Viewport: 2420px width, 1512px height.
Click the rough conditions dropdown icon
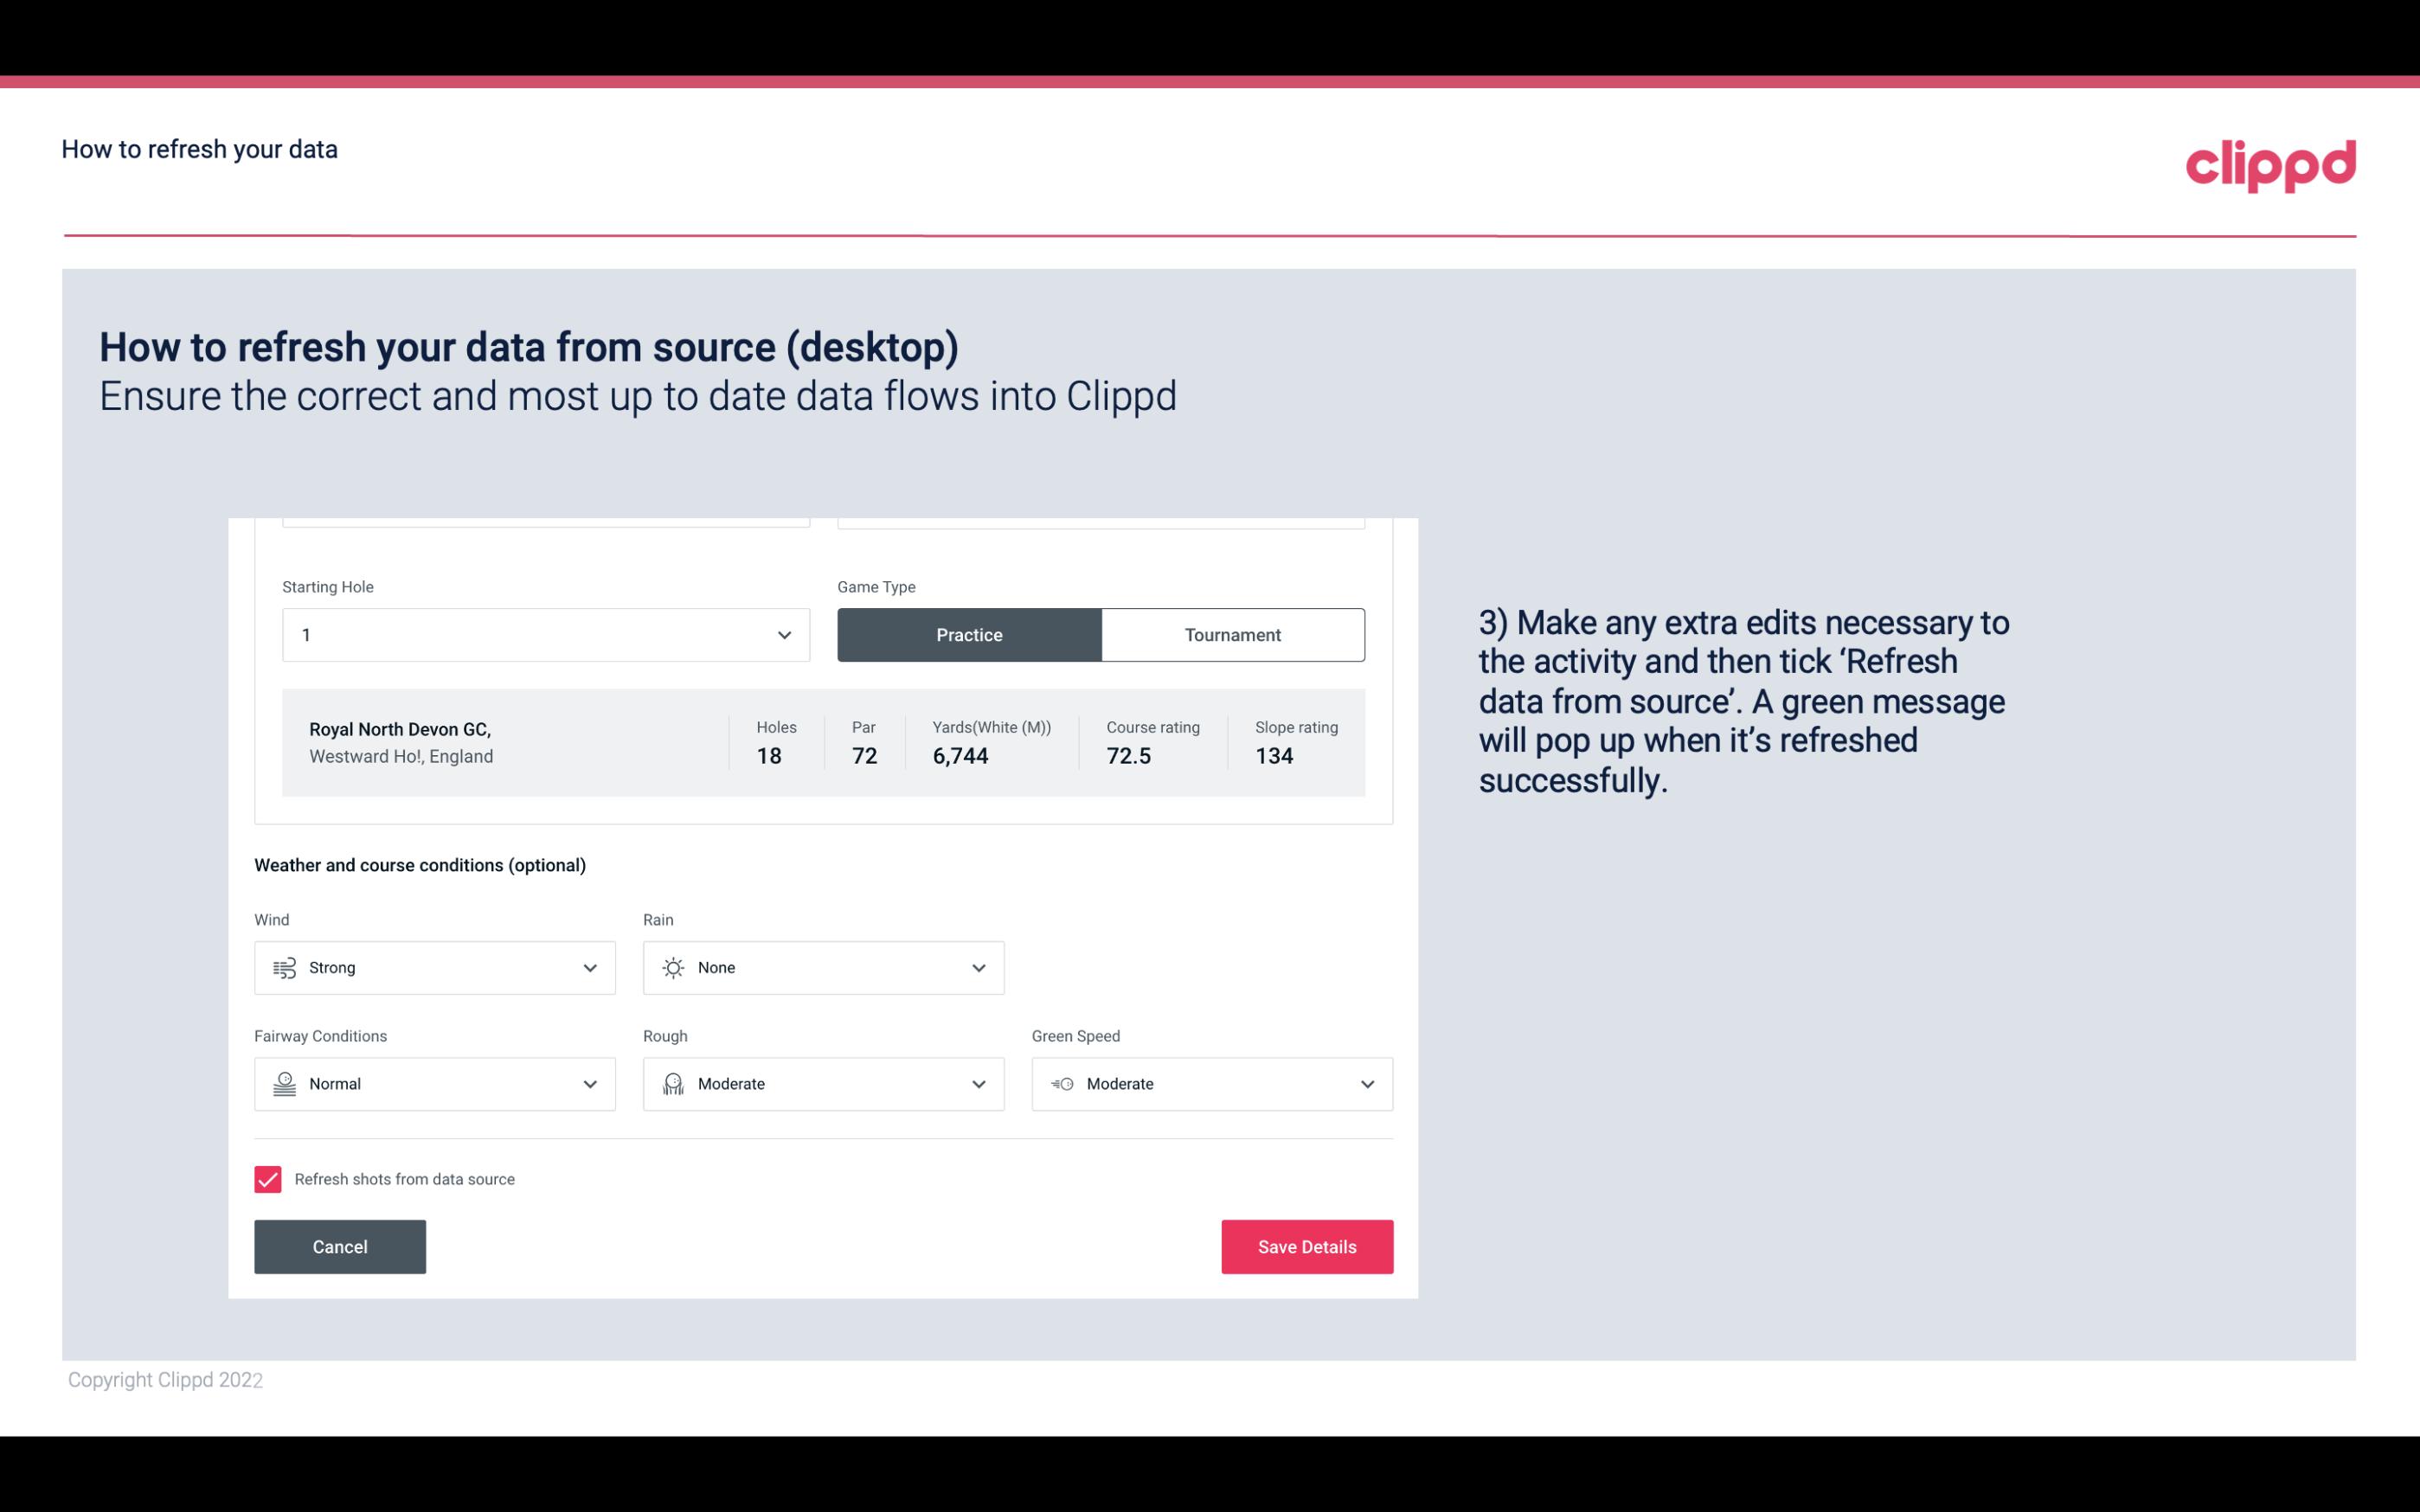(979, 1084)
